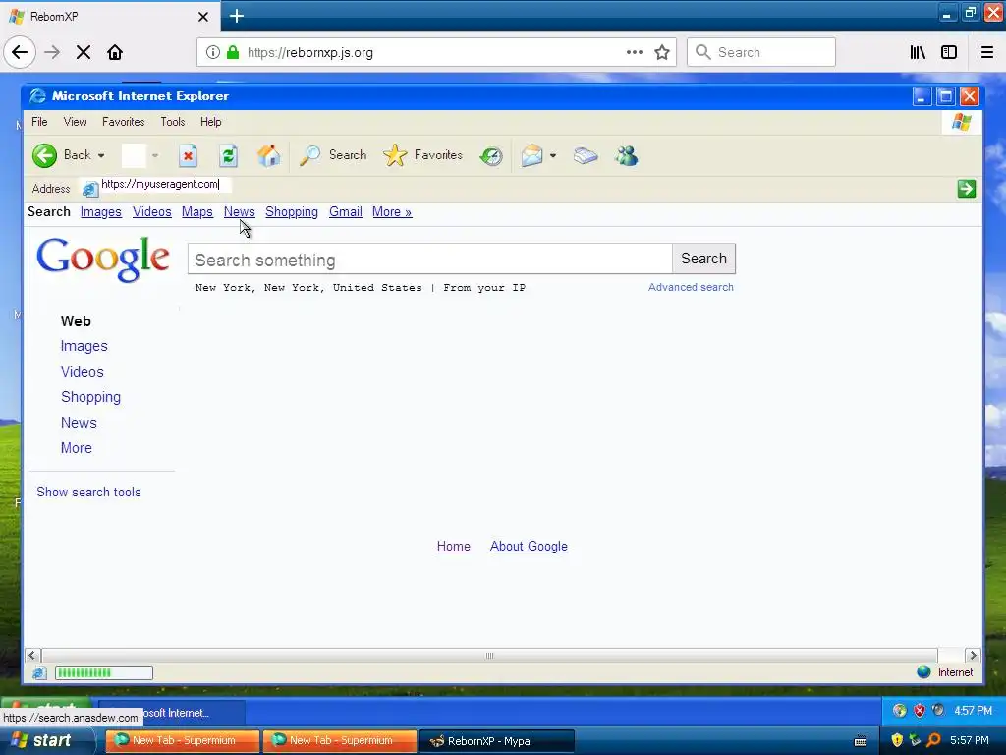Viewport: 1006px width, 755px height.
Task: Open the History clock icon
Action: (491, 156)
